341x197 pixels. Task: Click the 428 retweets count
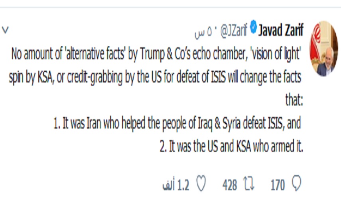click(x=230, y=185)
